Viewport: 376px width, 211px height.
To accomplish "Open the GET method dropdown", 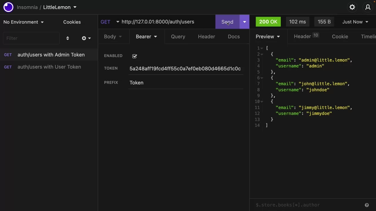I will coord(110,22).
